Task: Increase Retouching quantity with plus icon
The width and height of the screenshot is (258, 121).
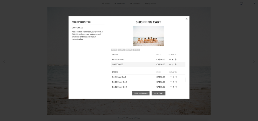Action: [176, 59]
